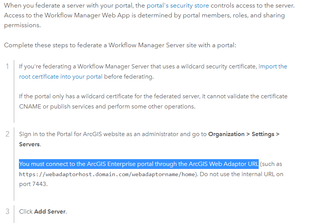Click the bold "Add Server" text

pos(50,212)
